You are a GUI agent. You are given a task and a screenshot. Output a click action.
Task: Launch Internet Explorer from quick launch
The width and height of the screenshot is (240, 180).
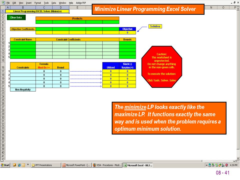click(x=19, y=165)
